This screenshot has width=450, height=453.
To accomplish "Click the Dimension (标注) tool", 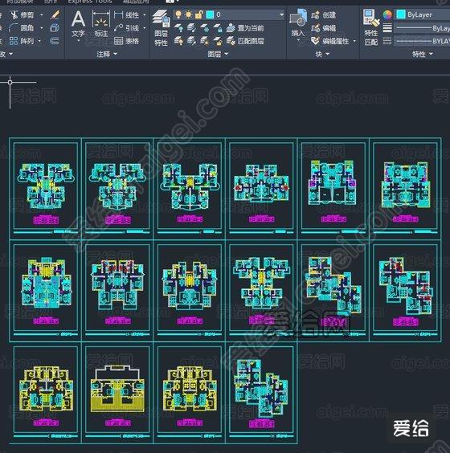I will pyautogui.click(x=101, y=23).
